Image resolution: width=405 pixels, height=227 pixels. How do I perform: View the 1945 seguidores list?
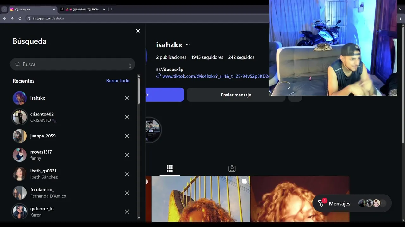[x=207, y=57]
